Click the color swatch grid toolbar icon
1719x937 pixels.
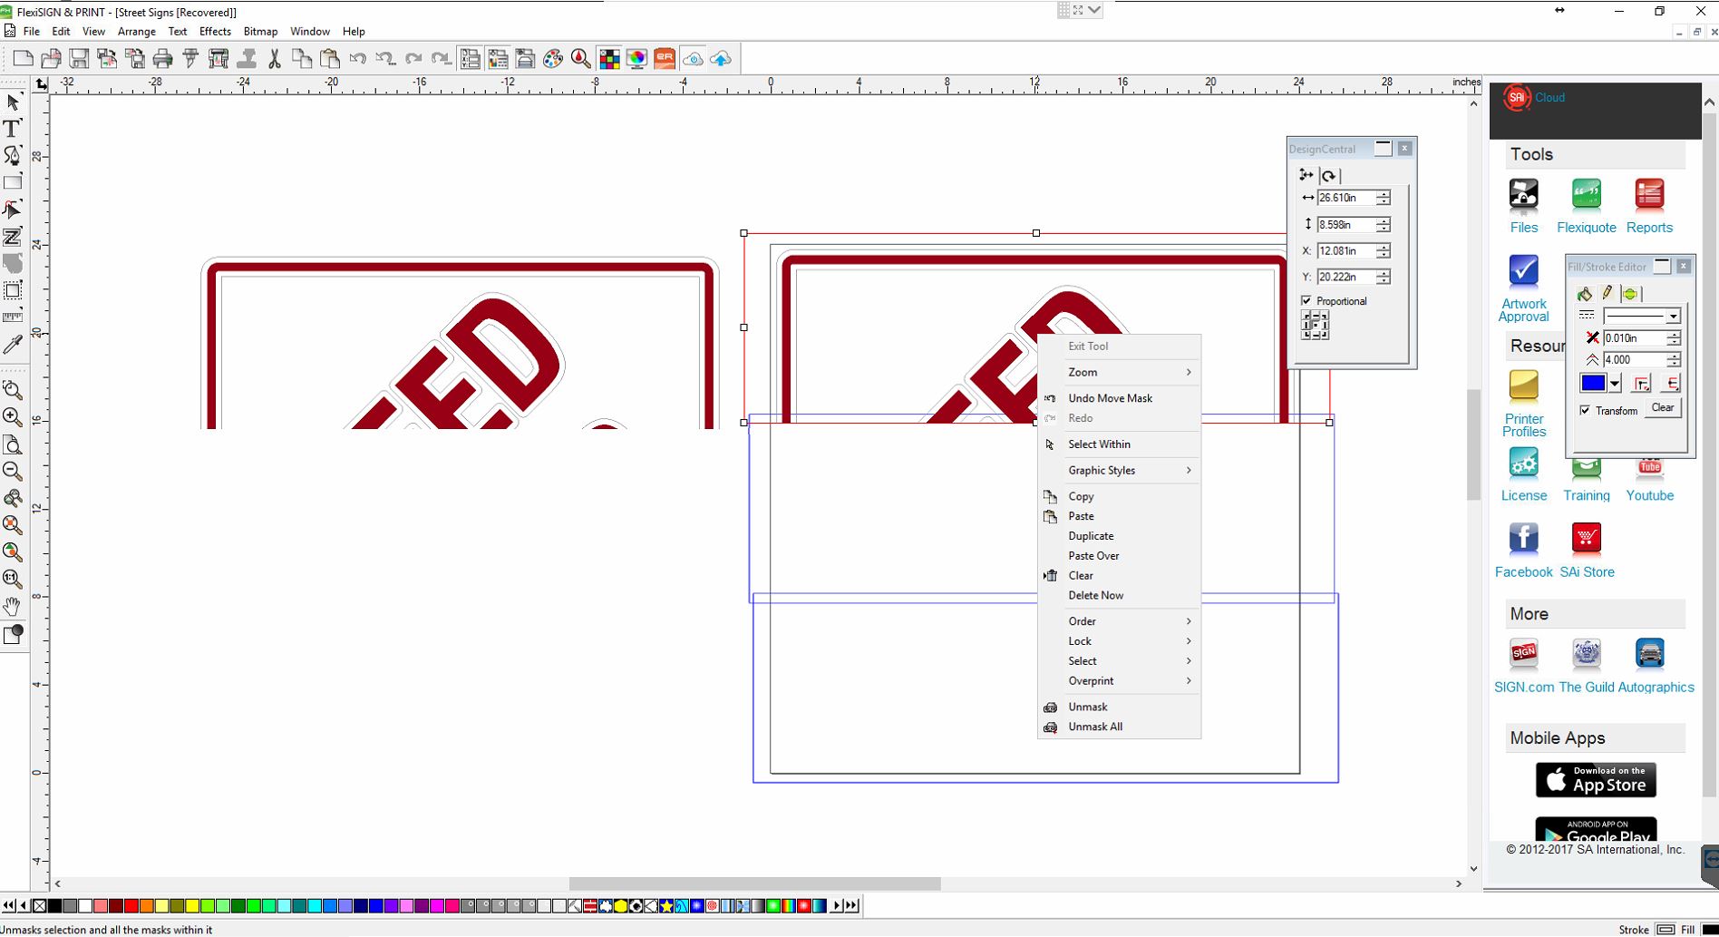click(609, 59)
